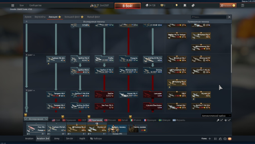Click the tech tree vertical scrollbar
The height and width of the screenshot is (144, 255).
pos(231,59)
